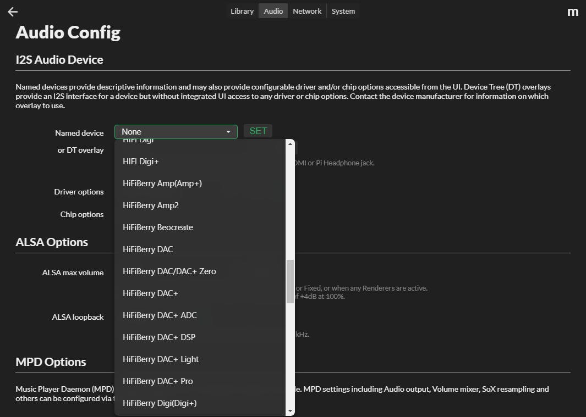The width and height of the screenshot is (586, 417).
Task: Go to the System tab
Action: click(343, 11)
